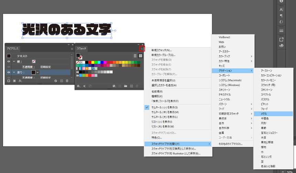
Task: Select the Gradients library submenu entry
Action: [233, 71]
